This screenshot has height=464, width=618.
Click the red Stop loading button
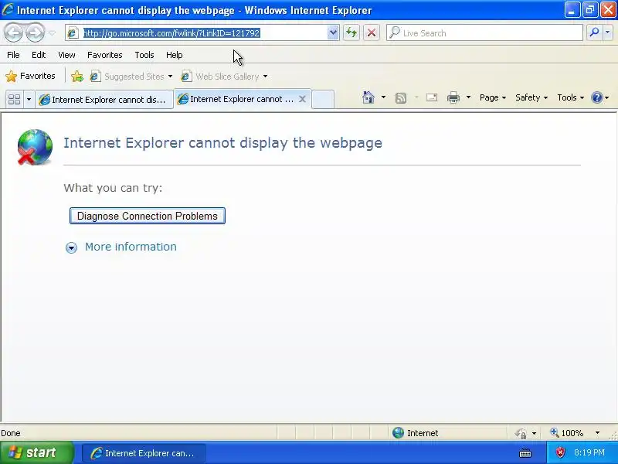coord(372,32)
